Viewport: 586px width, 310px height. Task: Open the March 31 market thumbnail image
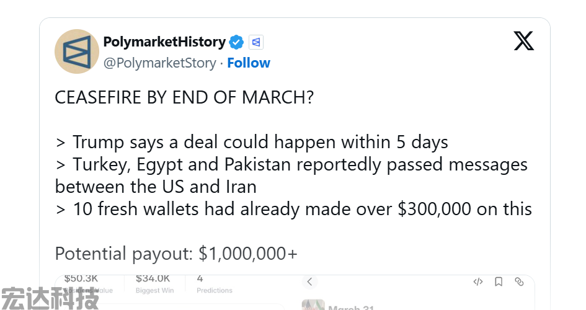click(x=313, y=305)
